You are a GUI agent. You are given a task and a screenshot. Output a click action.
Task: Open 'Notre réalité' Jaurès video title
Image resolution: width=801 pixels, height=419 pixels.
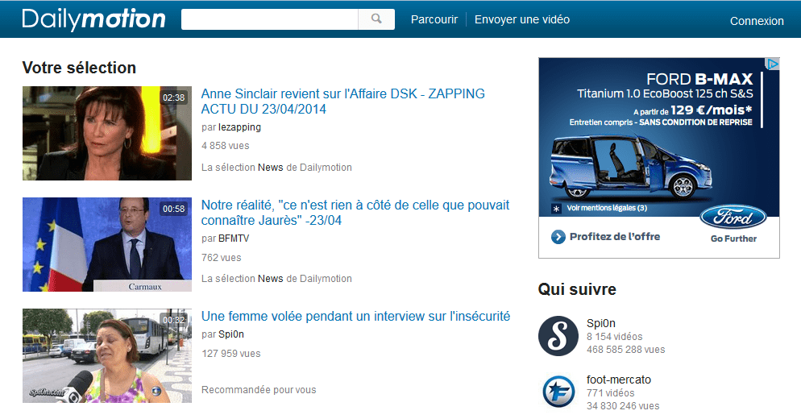355,213
